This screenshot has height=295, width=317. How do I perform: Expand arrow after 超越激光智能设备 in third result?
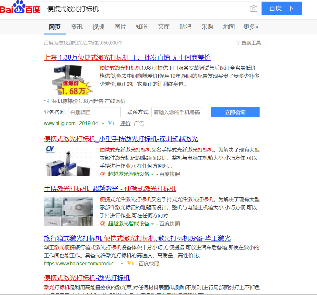(x=153, y=224)
